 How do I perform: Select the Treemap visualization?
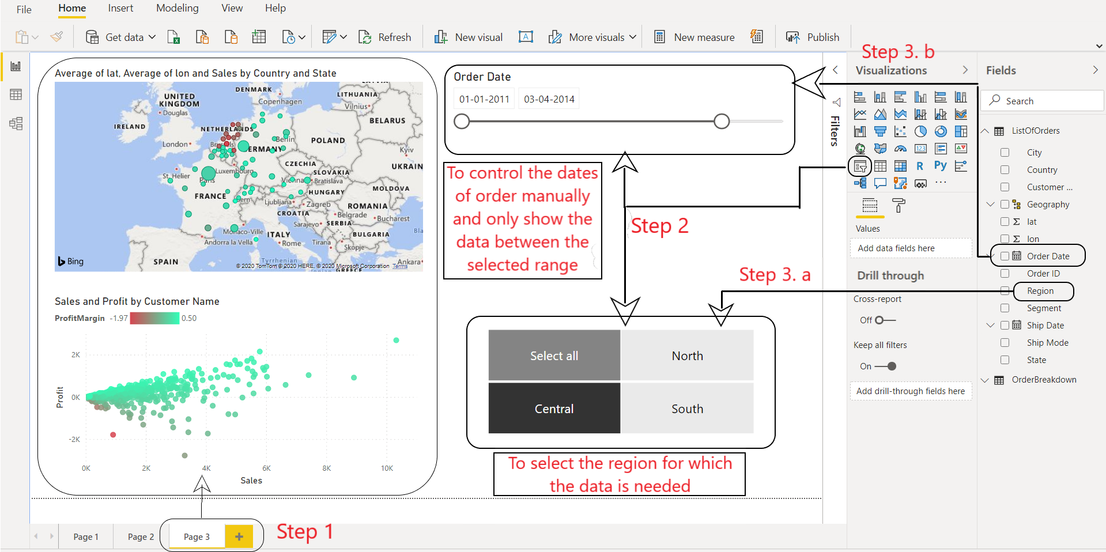[961, 132]
